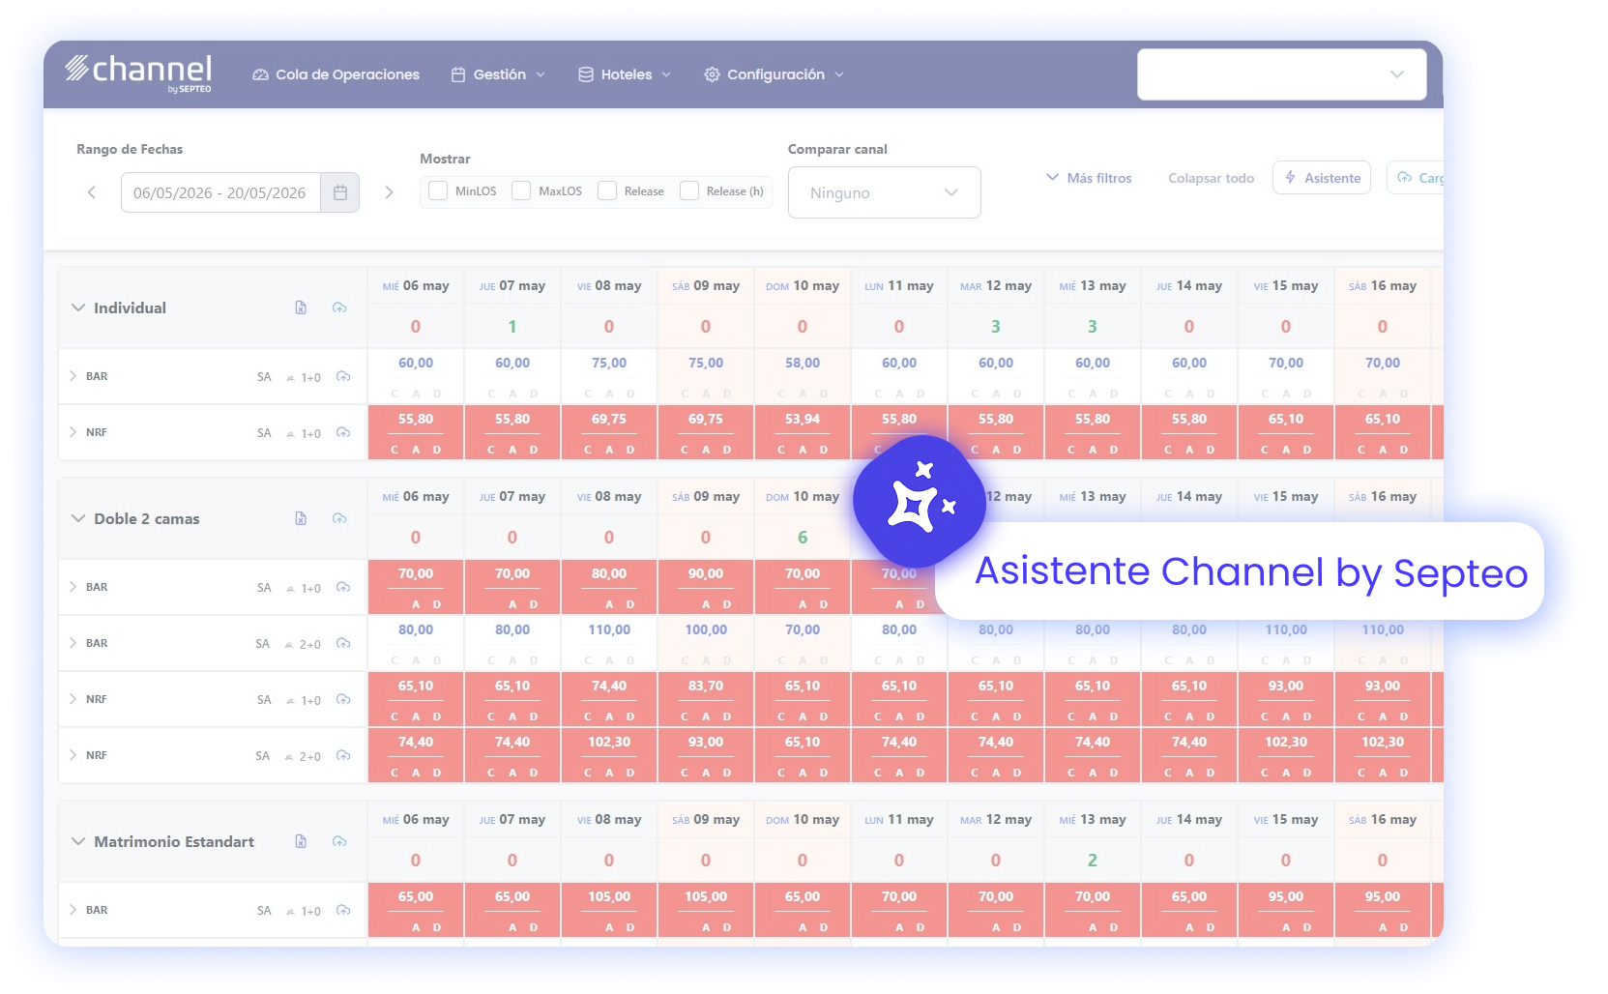Click the Doble 2 camas export file icon
Viewport: 1608px width, 994px height.
[x=301, y=518]
